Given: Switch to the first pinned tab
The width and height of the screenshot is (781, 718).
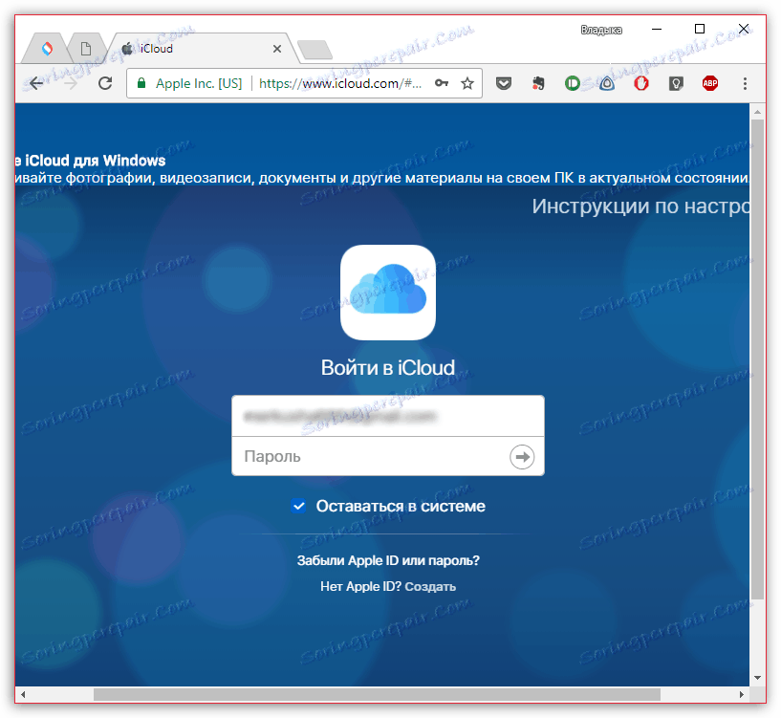Looking at the screenshot, I should point(47,49).
